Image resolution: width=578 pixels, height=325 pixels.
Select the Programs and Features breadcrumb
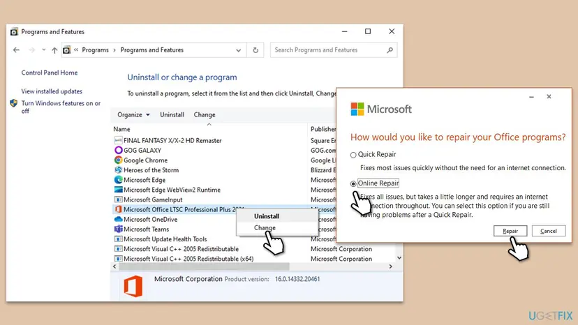tap(152, 50)
